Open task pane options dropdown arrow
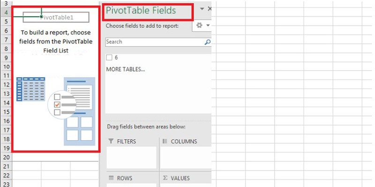 coord(202,9)
